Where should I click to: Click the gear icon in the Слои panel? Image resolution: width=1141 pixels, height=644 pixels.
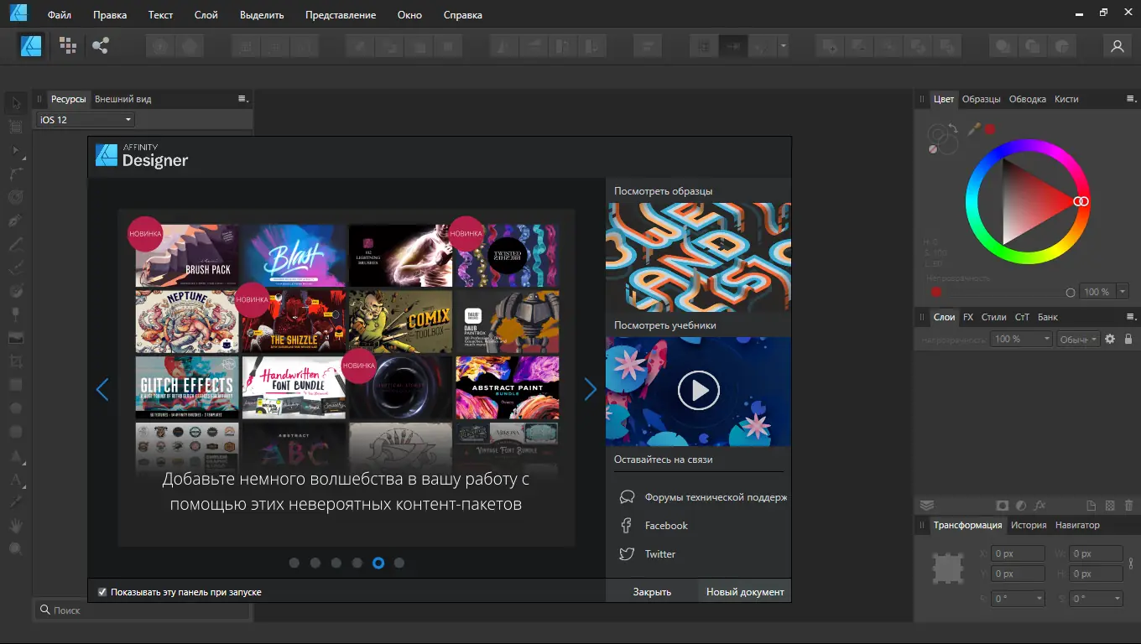pyautogui.click(x=1110, y=339)
